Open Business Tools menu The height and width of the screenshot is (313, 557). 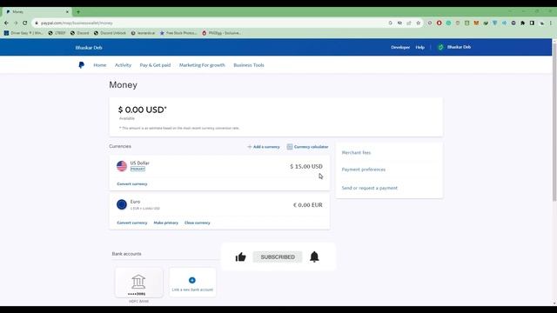click(249, 65)
